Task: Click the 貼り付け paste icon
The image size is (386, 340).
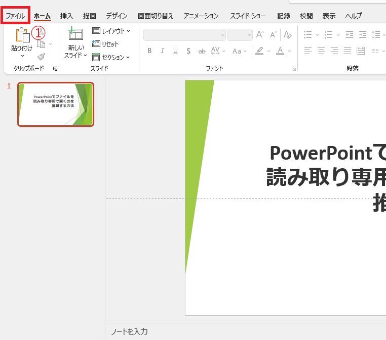Action: pyautogui.click(x=22, y=35)
